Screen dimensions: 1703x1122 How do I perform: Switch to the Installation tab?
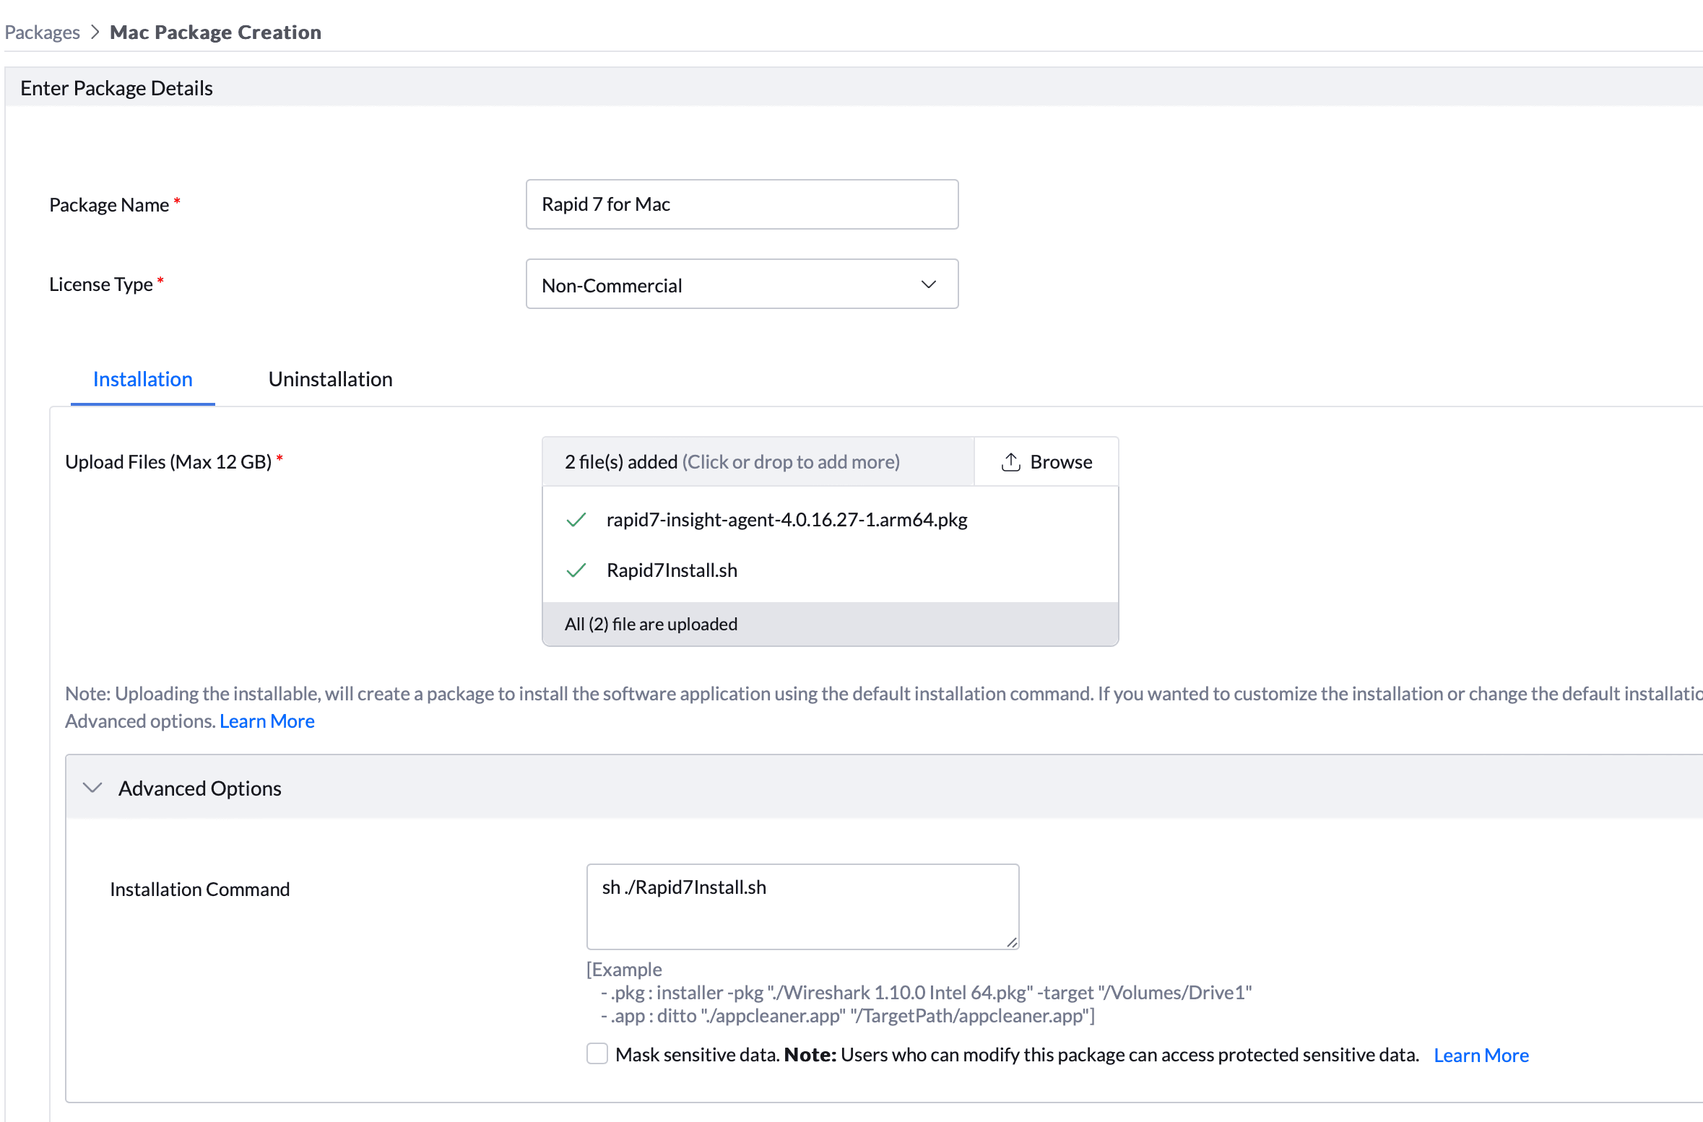(143, 379)
